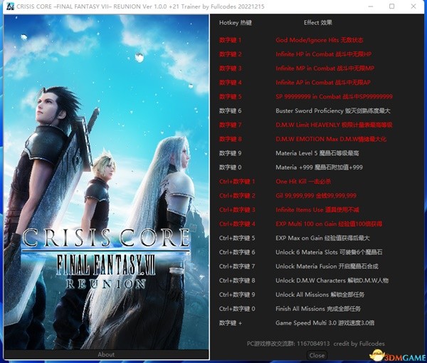427x363 pixels.
Task: Click hotkey label Ctrl+数字键 1
Action: tap(237, 181)
